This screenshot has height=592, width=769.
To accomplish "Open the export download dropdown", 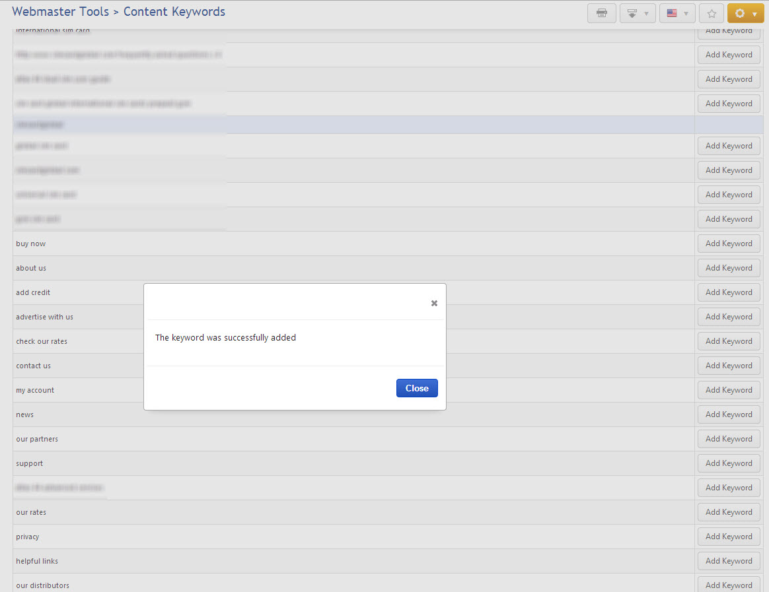I will click(637, 13).
